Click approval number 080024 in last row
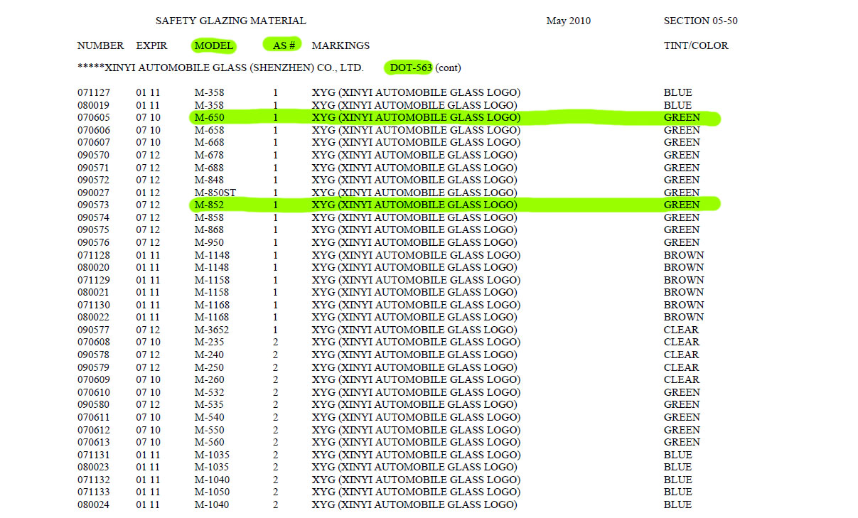Viewport: 858px width, 518px height. pyautogui.click(x=94, y=504)
